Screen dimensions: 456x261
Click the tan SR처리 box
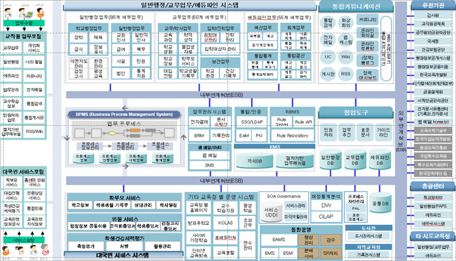tap(330, 254)
